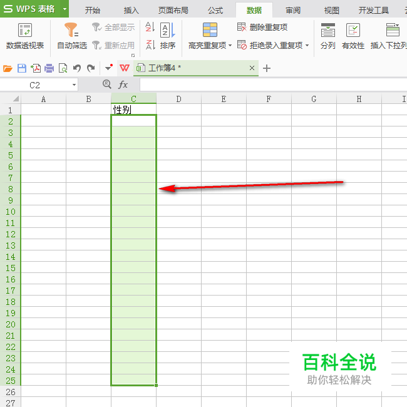Open the filter group dialog launcher
407x407 pixels.
coord(133,55)
